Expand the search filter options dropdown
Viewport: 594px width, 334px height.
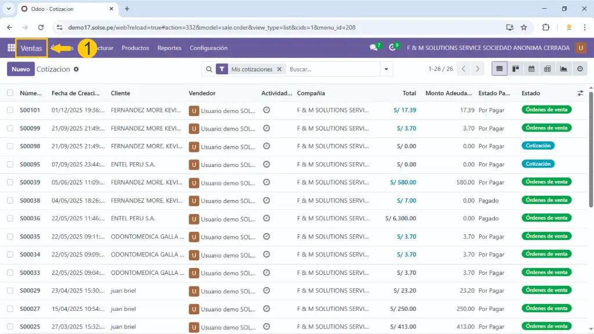(x=386, y=69)
